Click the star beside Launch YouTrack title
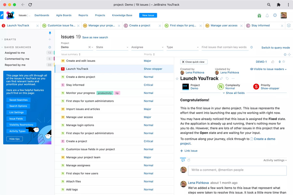293x195 pixels. coord(177,79)
